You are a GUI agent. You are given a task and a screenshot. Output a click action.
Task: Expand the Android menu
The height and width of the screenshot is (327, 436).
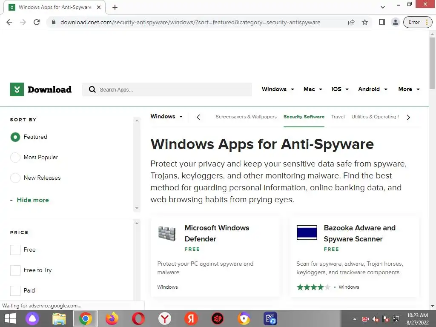(x=373, y=89)
